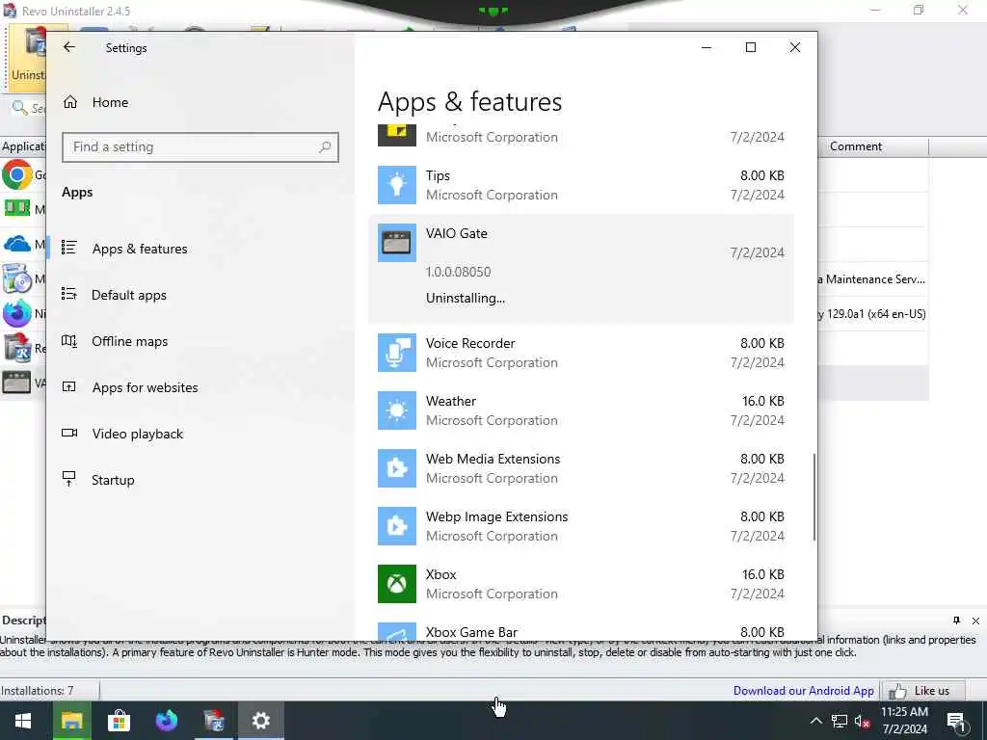Click the Weather app icon

(396, 410)
